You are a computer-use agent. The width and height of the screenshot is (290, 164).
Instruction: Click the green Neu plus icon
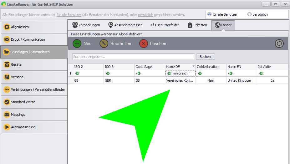pos(77,44)
